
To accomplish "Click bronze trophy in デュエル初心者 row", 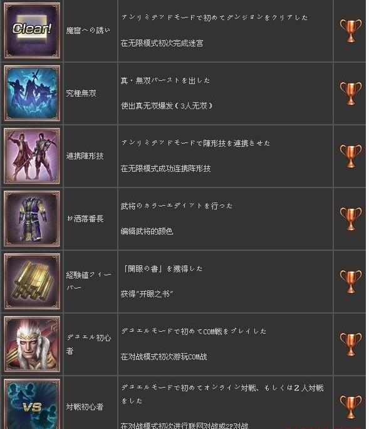I will (351, 344).
